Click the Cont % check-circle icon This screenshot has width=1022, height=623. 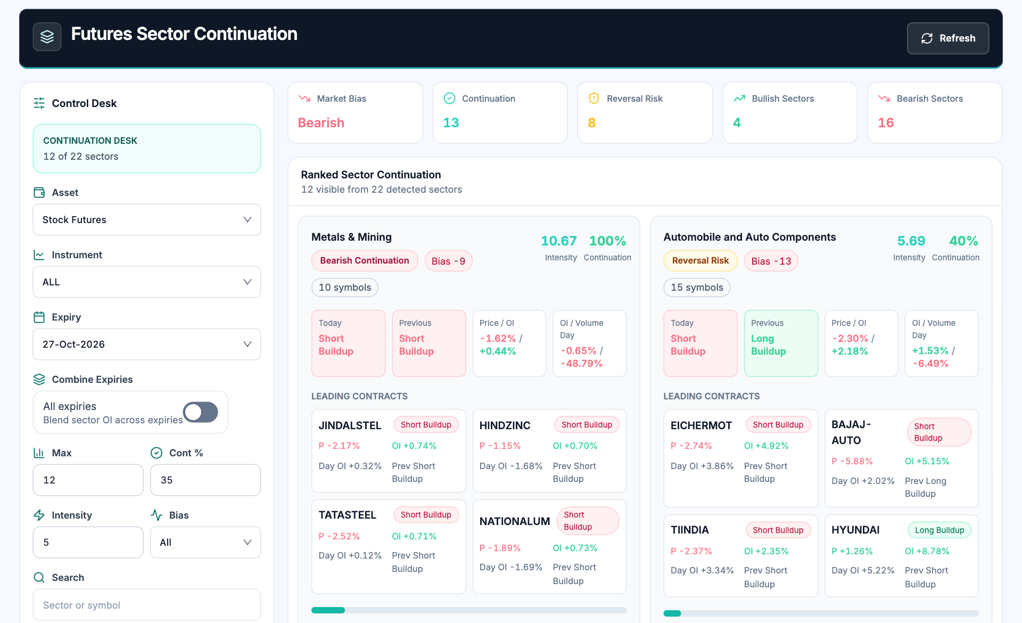coord(156,453)
